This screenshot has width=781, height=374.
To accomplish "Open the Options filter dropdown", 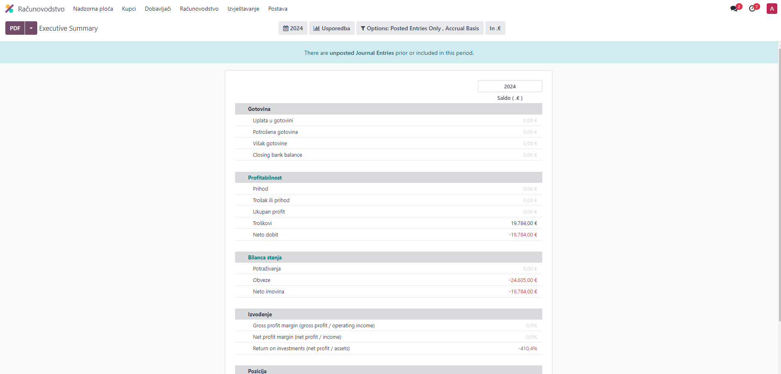I will 420,28.
